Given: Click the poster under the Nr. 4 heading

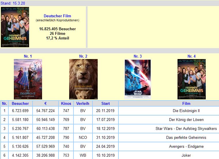Looking at the screenshot, I should coord(191,79).
